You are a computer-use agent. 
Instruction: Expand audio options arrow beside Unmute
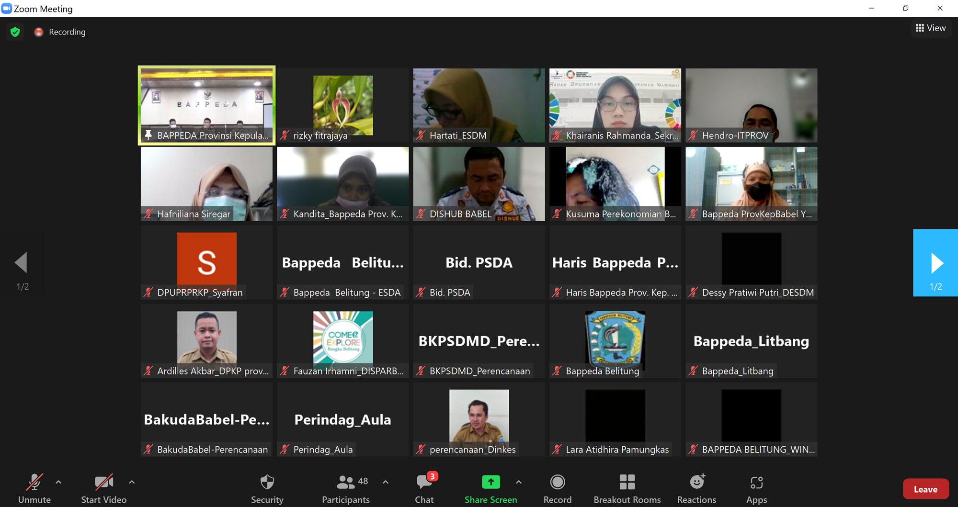click(x=58, y=482)
